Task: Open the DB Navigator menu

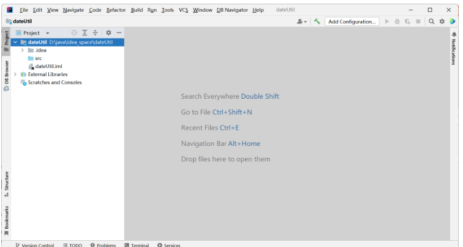Action: (x=232, y=10)
